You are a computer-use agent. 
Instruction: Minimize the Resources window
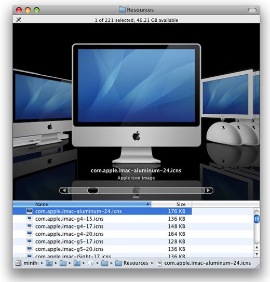(28, 10)
